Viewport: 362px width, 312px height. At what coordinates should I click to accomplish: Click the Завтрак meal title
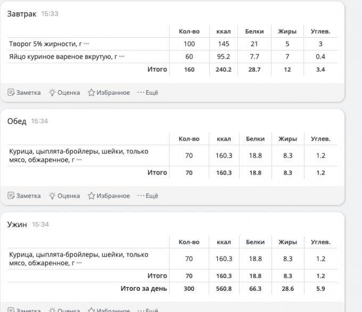click(x=22, y=14)
